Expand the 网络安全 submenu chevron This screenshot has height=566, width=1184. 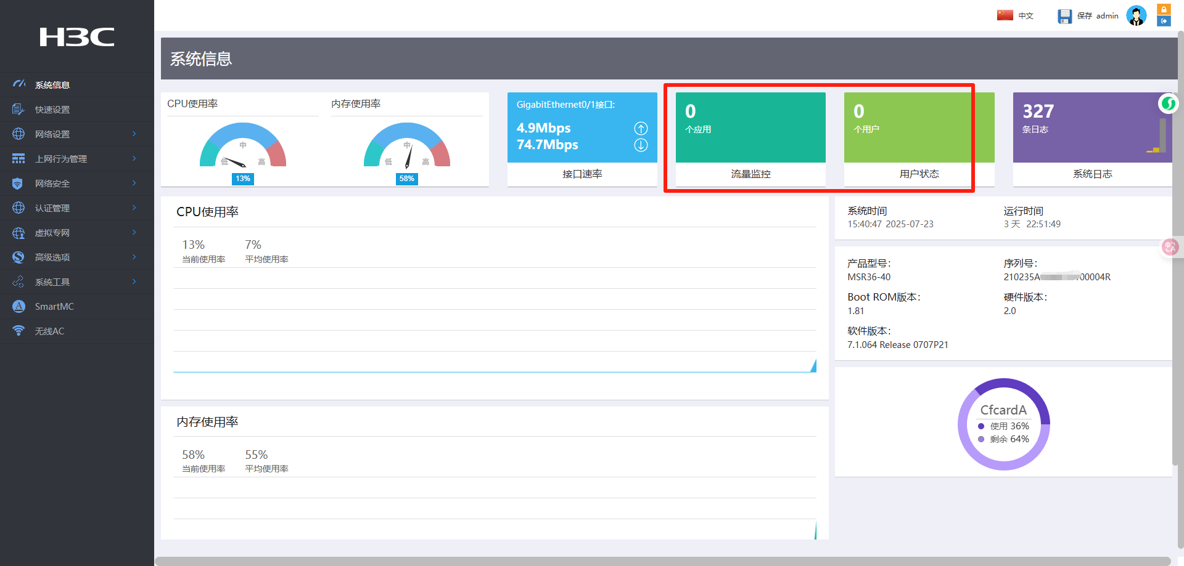point(134,183)
